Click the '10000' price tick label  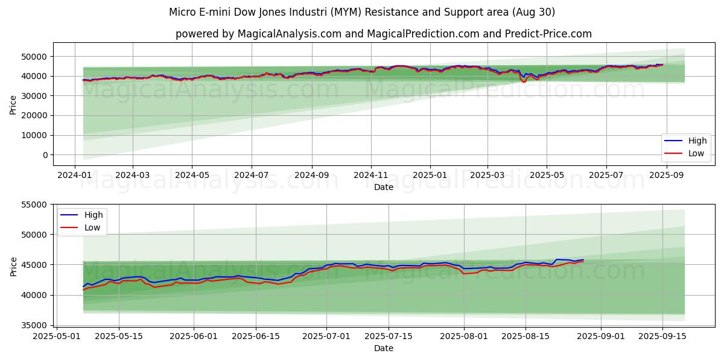pos(36,135)
